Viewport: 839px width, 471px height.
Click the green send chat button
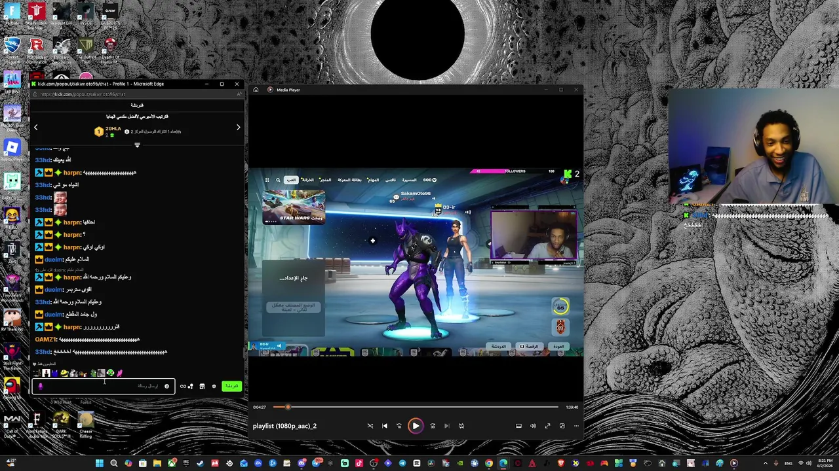click(x=231, y=386)
